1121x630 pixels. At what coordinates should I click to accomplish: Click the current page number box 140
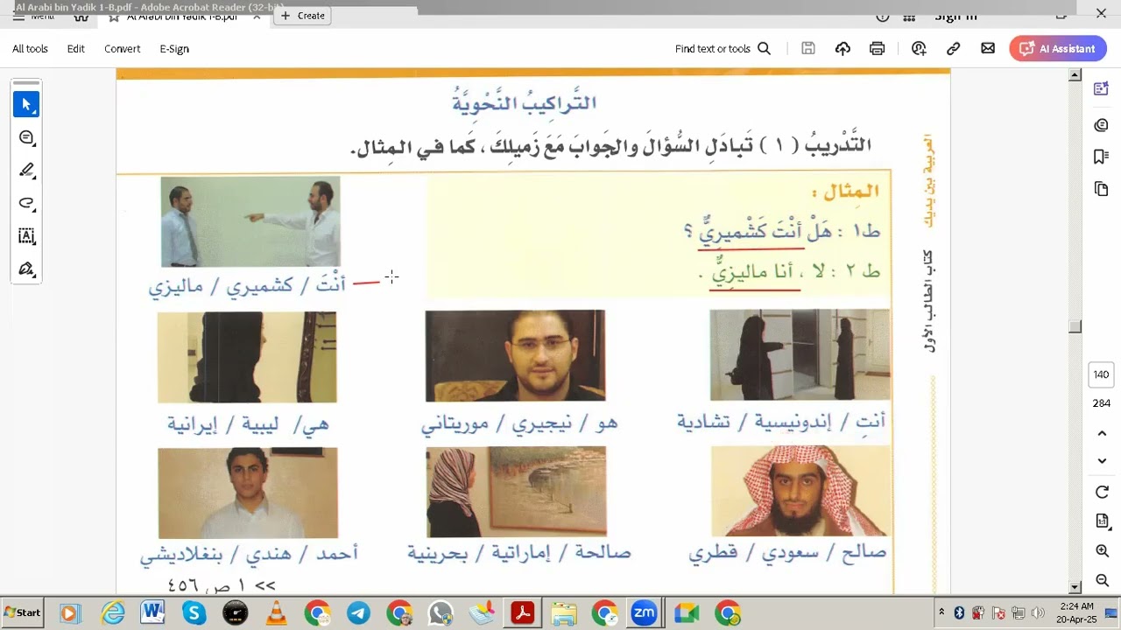[x=1102, y=374]
